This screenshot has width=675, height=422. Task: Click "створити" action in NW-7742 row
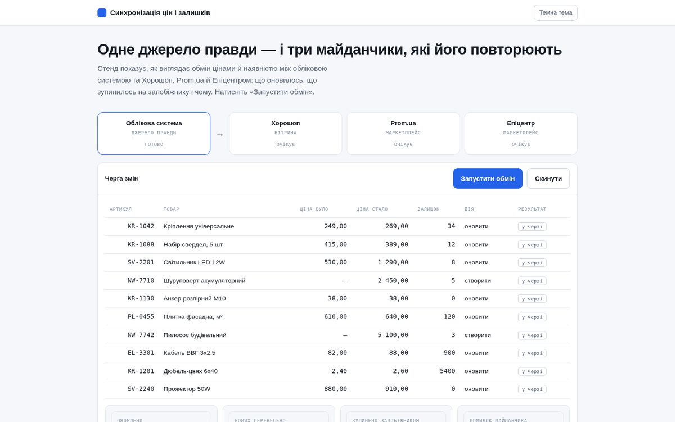[x=478, y=335]
